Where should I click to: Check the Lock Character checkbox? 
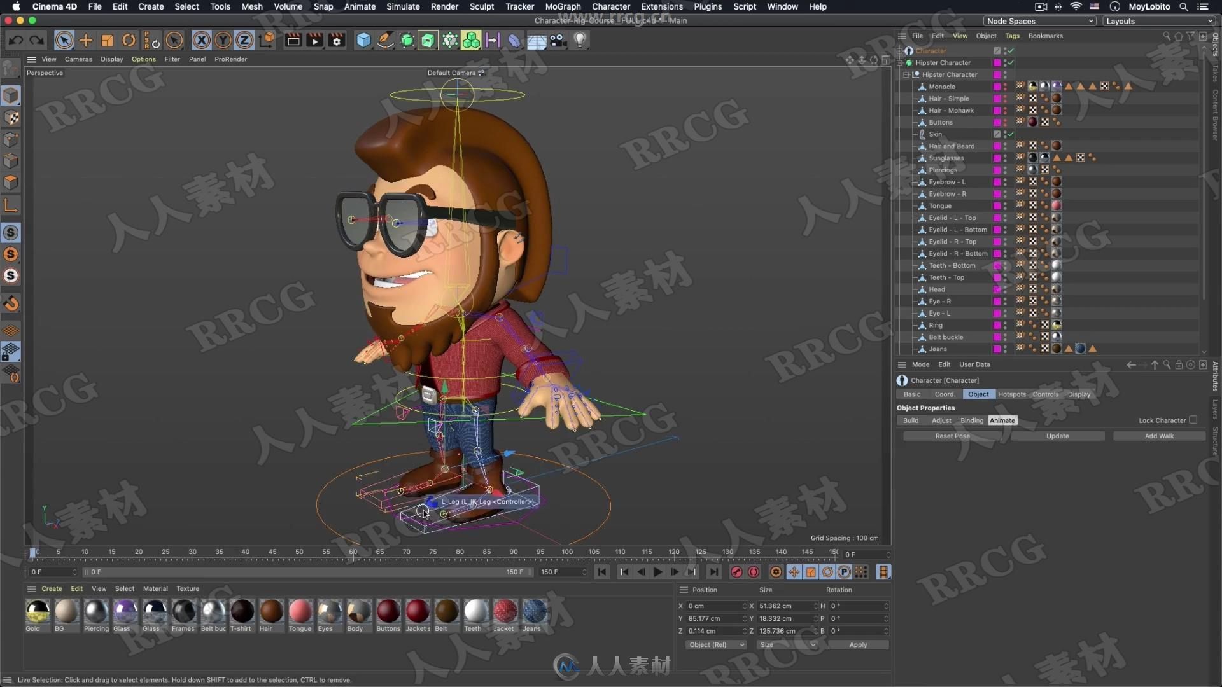[x=1193, y=420]
